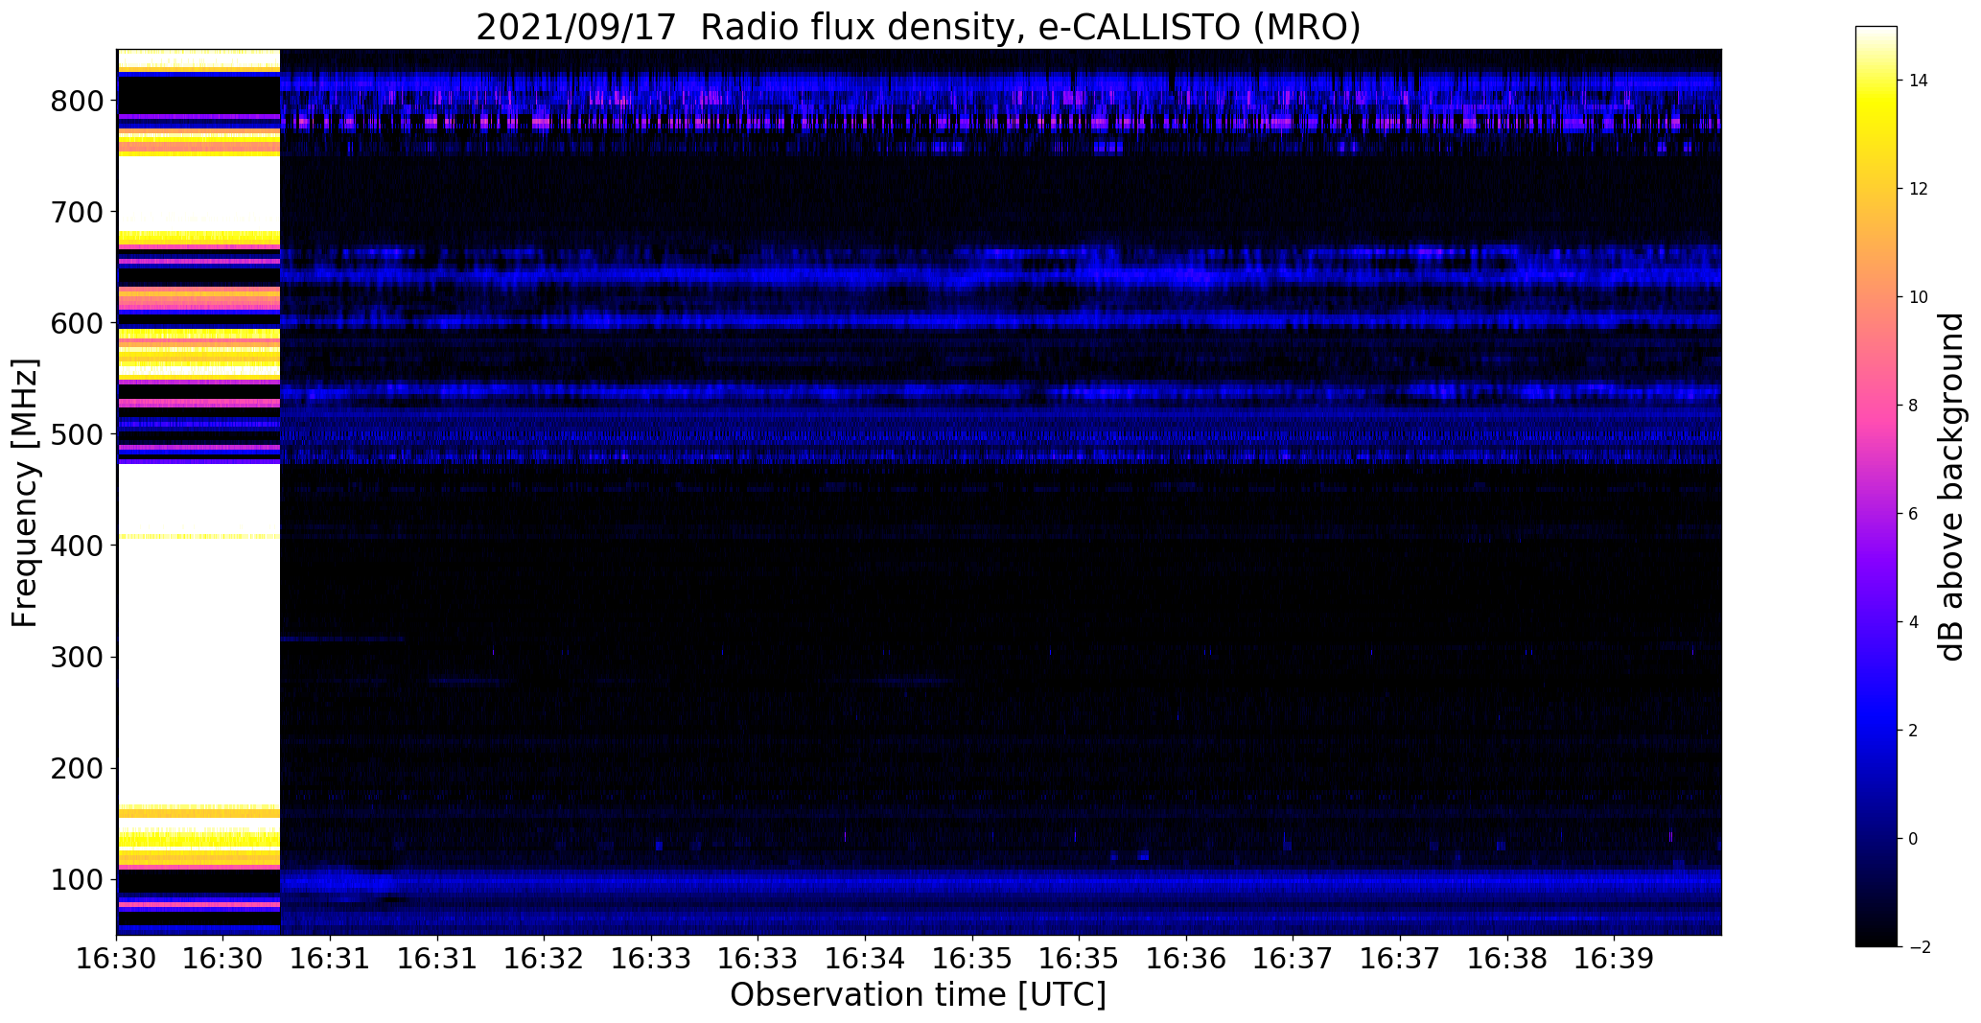
Task: Click the 16:36 time tick label
Action: (x=1186, y=959)
